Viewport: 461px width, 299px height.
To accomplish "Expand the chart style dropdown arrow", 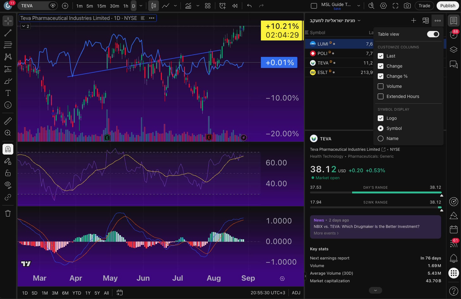I will [x=175, y=6].
